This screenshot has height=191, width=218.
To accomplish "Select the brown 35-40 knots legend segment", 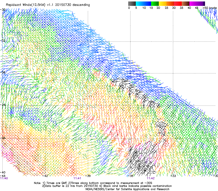I will pos(186,4).
